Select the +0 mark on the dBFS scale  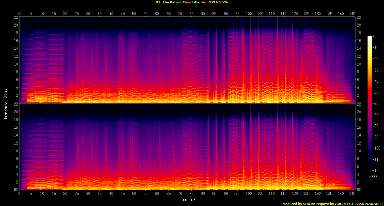pyautogui.click(x=375, y=36)
